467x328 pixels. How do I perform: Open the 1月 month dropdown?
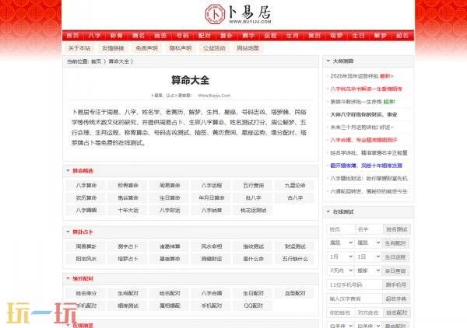click(x=341, y=256)
